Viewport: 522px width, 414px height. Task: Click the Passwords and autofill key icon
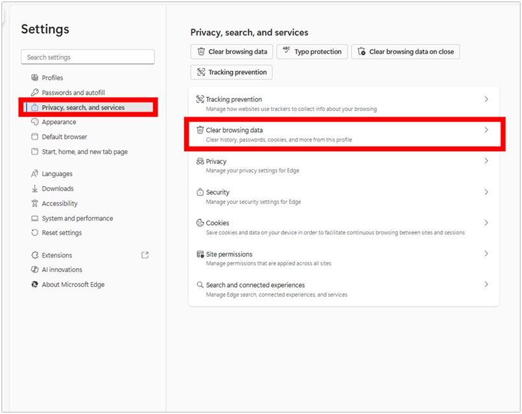(x=35, y=93)
